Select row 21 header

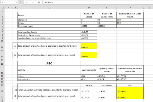click(2, 90)
